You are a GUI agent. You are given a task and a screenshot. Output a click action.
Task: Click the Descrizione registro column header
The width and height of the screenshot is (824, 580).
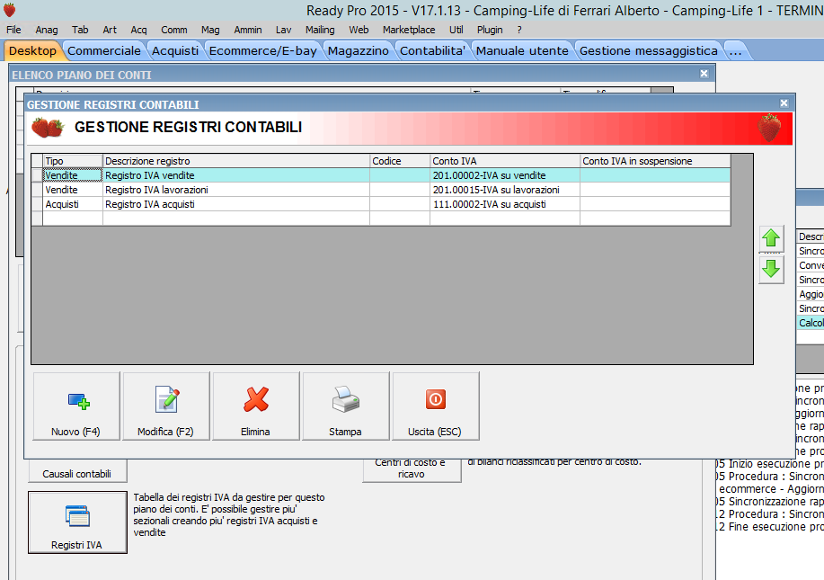pyautogui.click(x=236, y=161)
